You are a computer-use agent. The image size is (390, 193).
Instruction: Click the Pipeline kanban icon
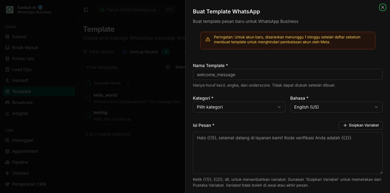(7, 162)
